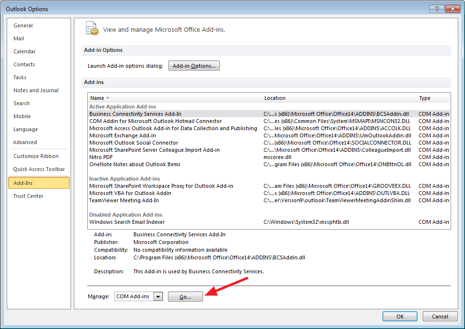Image resolution: width=465 pixels, height=329 pixels.
Task: Select Microsoft Access Outlook Add-in for Data Collection
Action: click(x=269, y=128)
